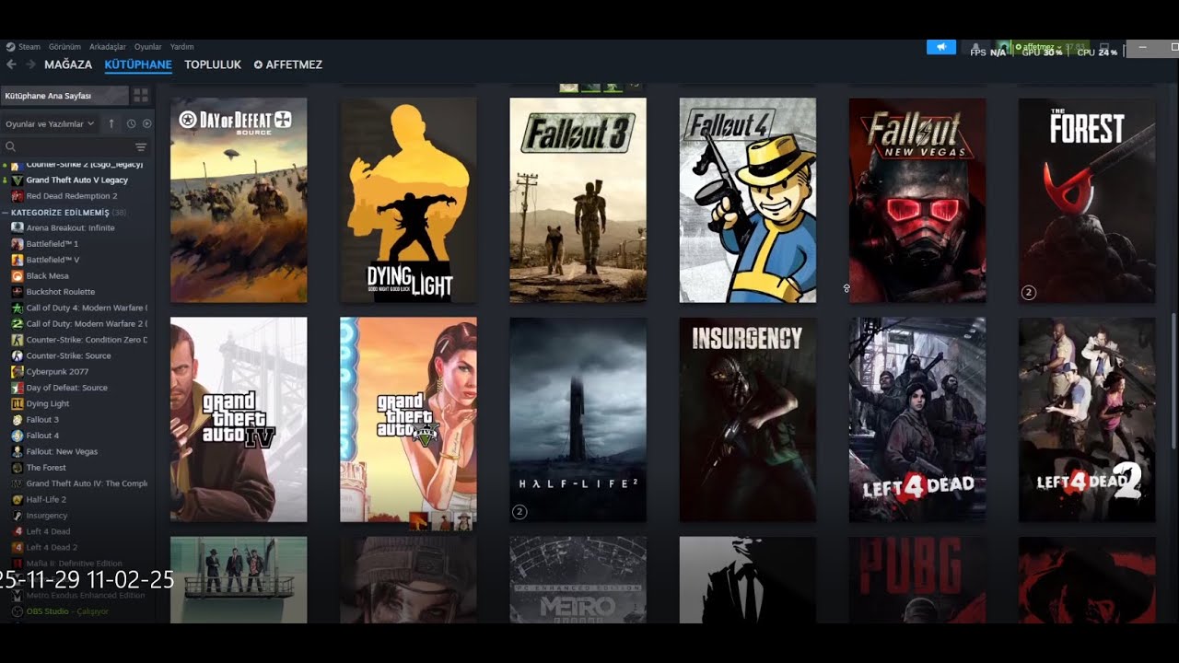Select Arena Breakout: Infinite in list
Viewport: 1179px width, 663px height.
[x=71, y=227]
